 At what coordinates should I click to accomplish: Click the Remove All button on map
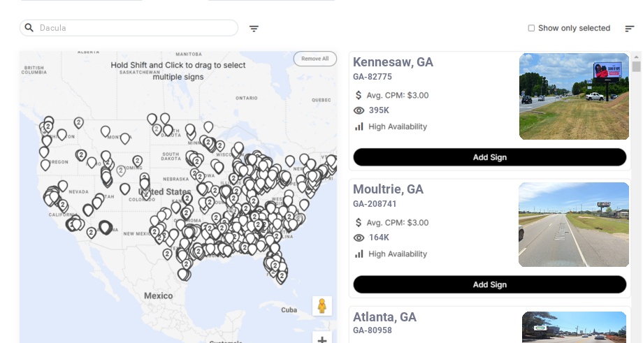(x=315, y=59)
